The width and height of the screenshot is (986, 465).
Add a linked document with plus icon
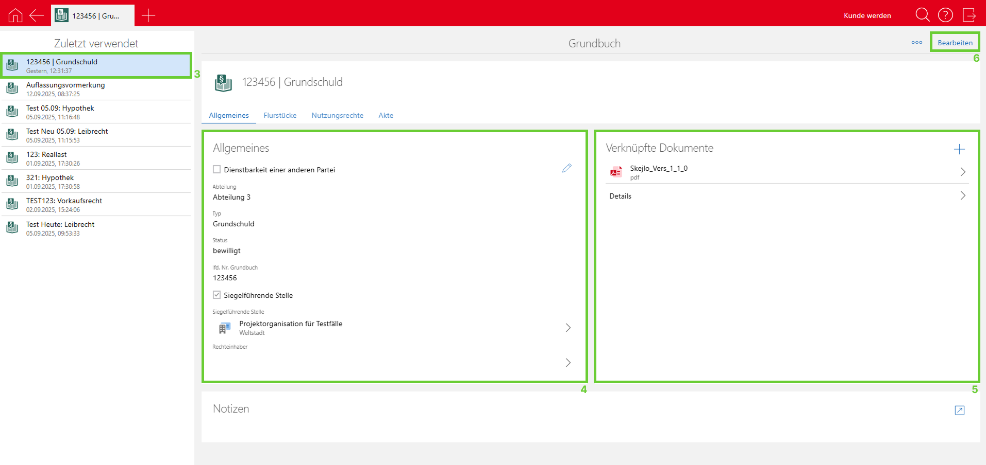pyautogui.click(x=959, y=149)
